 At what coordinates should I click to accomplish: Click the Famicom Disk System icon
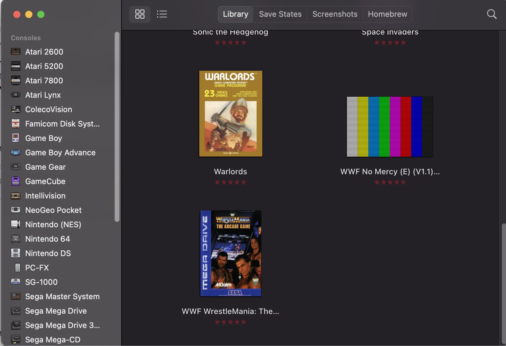tap(16, 124)
